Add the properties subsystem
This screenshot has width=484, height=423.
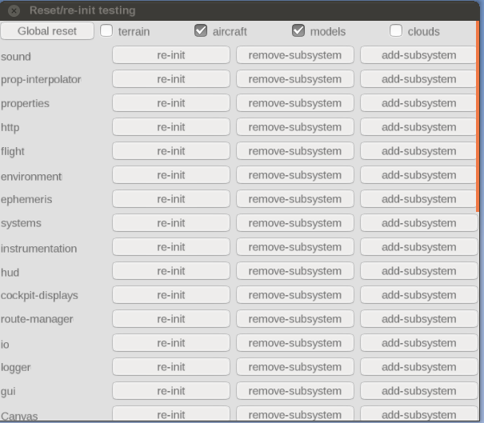coord(418,103)
